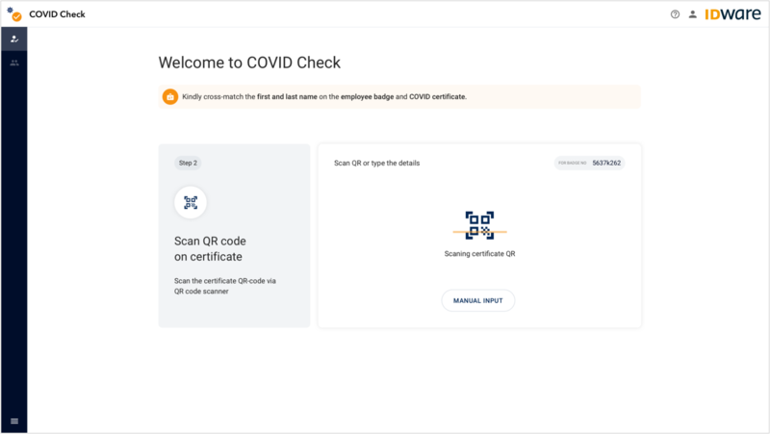
Task: Click the 'Scan the certificate QR-code via' description
Action: (x=225, y=286)
